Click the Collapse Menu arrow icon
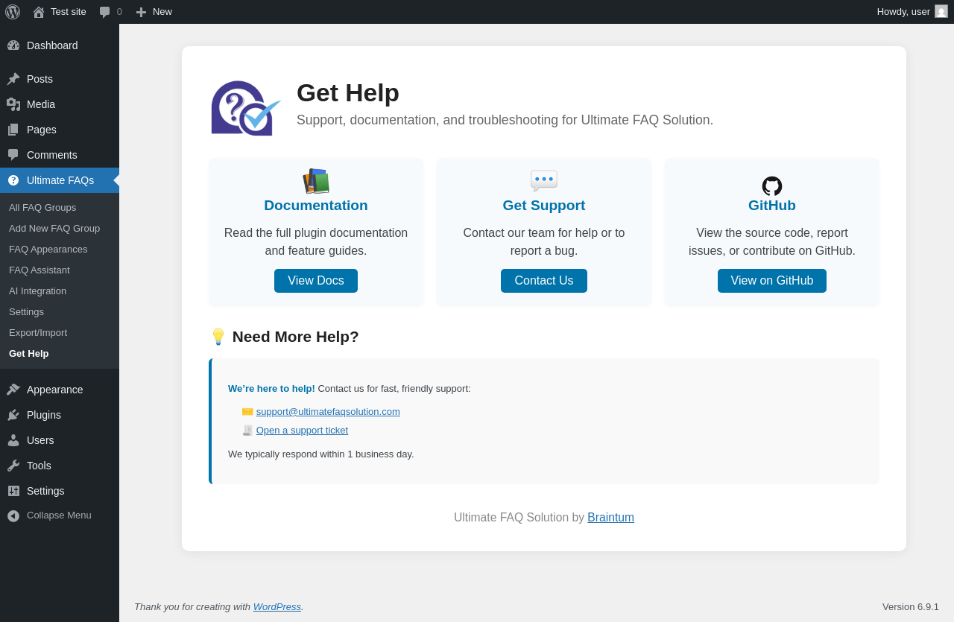This screenshot has height=622, width=954. (x=13, y=515)
